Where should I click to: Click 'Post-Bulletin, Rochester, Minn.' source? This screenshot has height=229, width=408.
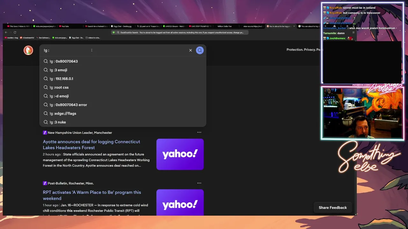point(71,183)
